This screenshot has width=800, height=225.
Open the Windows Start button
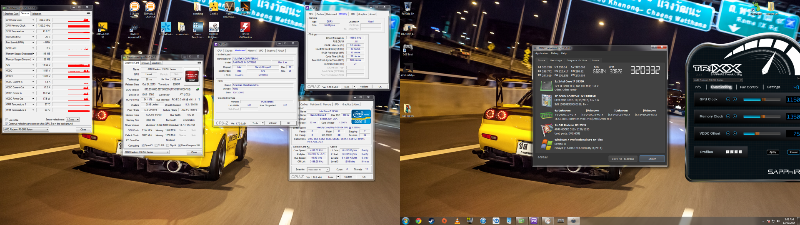[x=405, y=221]
